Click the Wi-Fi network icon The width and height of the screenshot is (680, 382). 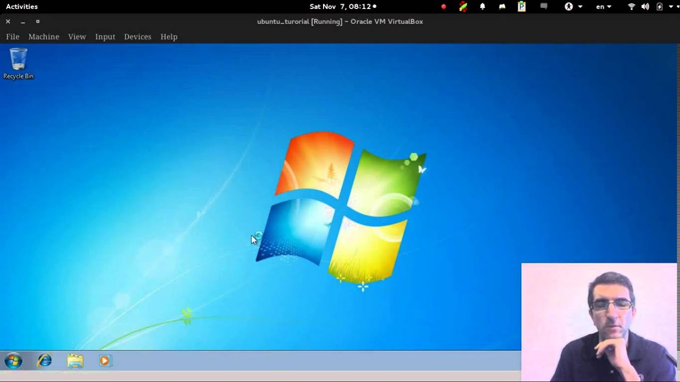(x=632, y=6)
